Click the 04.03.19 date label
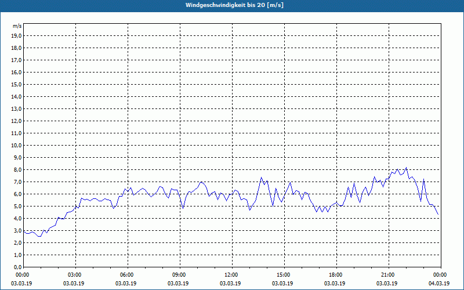The height and width of the screenshot is (290, 464). 439,284
